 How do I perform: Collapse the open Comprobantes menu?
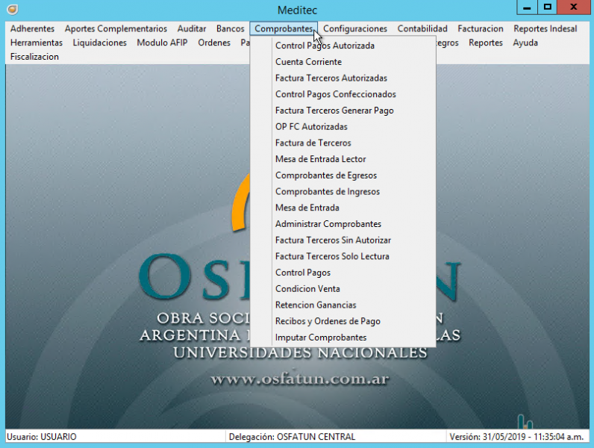point(284,29)
